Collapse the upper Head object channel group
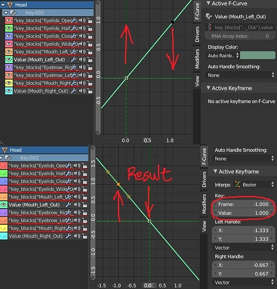 coord(3,5)
